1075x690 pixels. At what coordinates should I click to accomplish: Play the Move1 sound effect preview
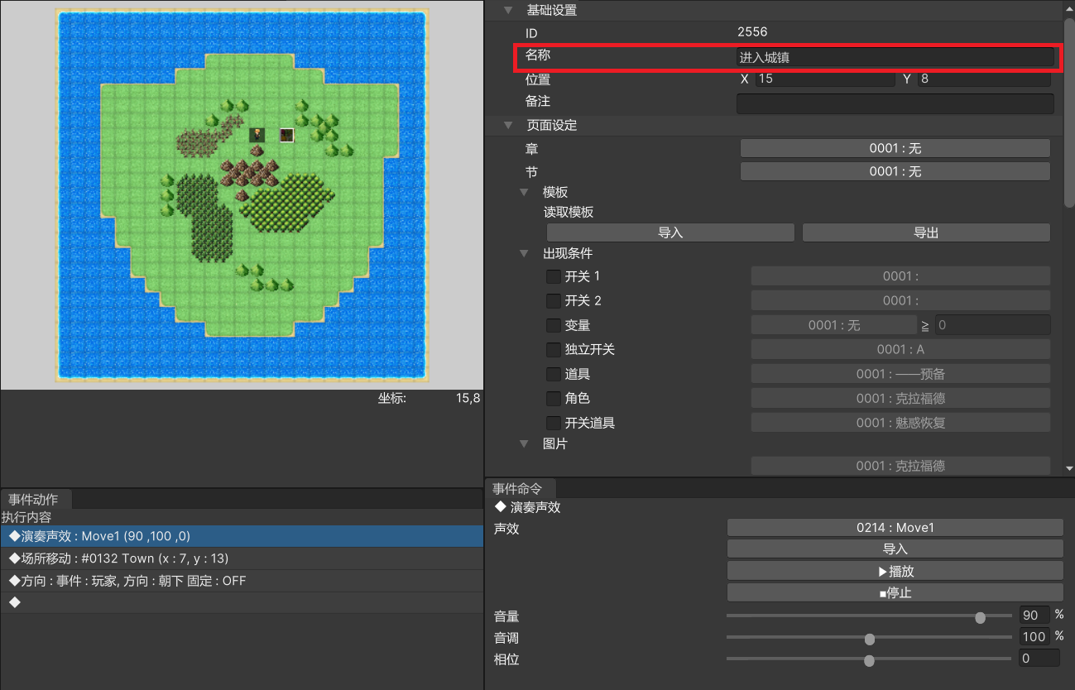click(x=895, y=572)
